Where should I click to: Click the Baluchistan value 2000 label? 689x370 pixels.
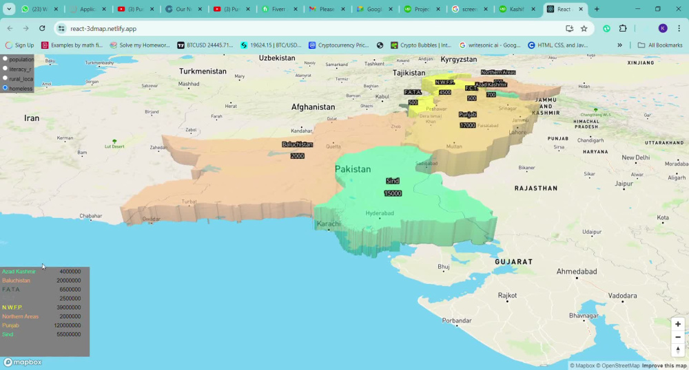(x=298, y=156)
